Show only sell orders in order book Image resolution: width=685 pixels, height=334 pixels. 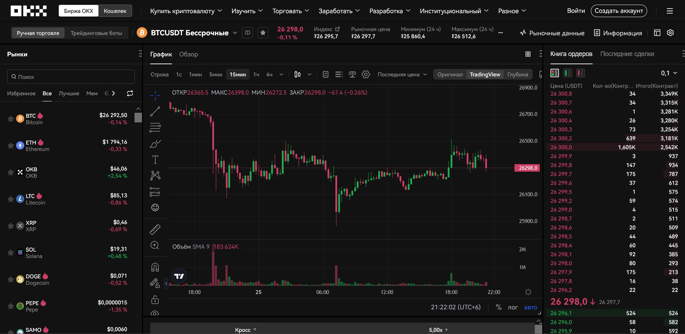pos(580,73)
